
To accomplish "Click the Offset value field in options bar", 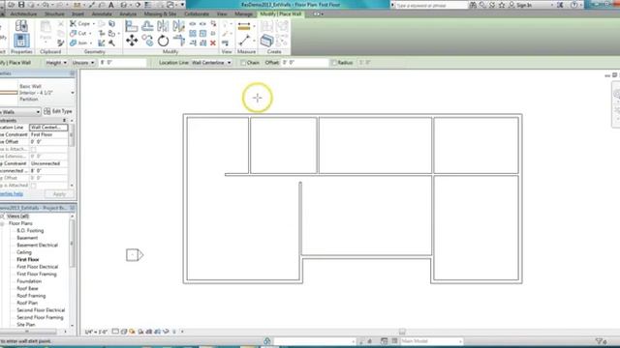I will click(304, 63).
